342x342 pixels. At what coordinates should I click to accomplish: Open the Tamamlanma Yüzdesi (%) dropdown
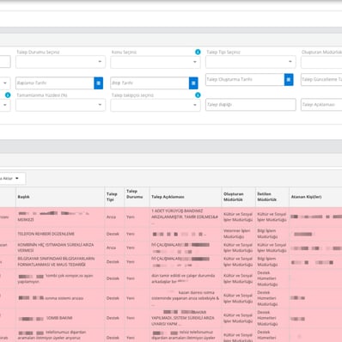[60, 105]
